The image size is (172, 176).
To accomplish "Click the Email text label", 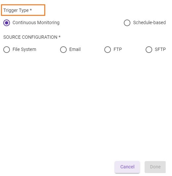I will coord(75,49).
